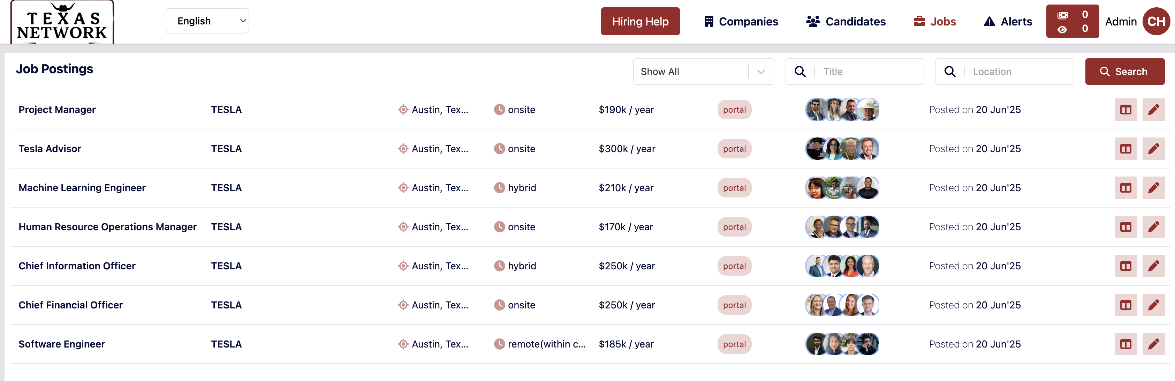Edit the Software Engineer job posting
The height and width of the screenshot is (381, 1175).
[x=1153, y=344]
